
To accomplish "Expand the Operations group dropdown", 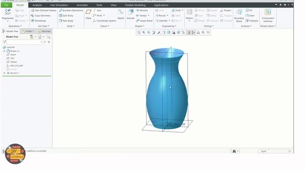I will (15, 26).
